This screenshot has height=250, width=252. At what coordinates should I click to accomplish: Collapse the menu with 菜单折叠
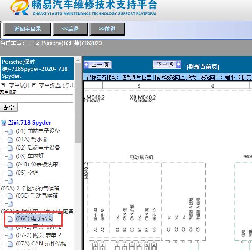[50, 85]
